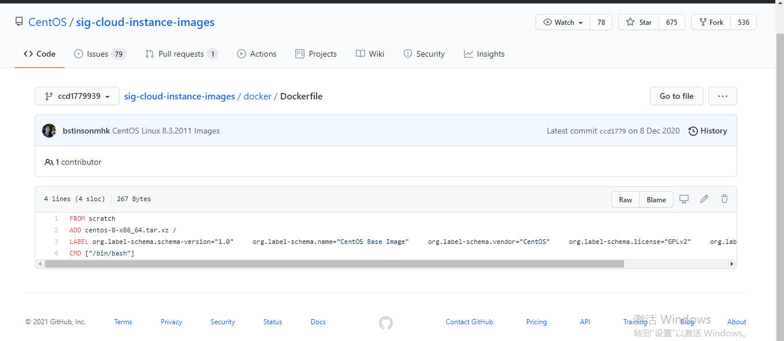This screenshot has width=784, height=341.
Task: Open the Wiki tab
Action: pyautogui.click(x=370, y=54)
